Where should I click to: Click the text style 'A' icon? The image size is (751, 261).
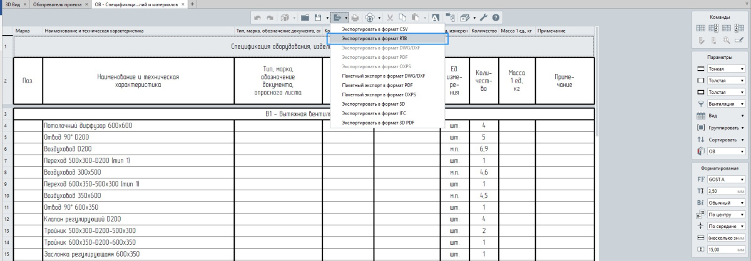click(436, 18)
